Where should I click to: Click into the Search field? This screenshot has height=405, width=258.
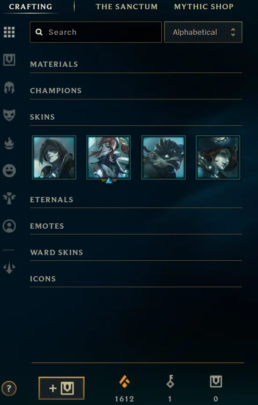point(96,32)
